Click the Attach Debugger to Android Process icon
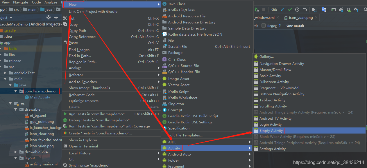This screenshot has height=168, width=367. (257, 10)
